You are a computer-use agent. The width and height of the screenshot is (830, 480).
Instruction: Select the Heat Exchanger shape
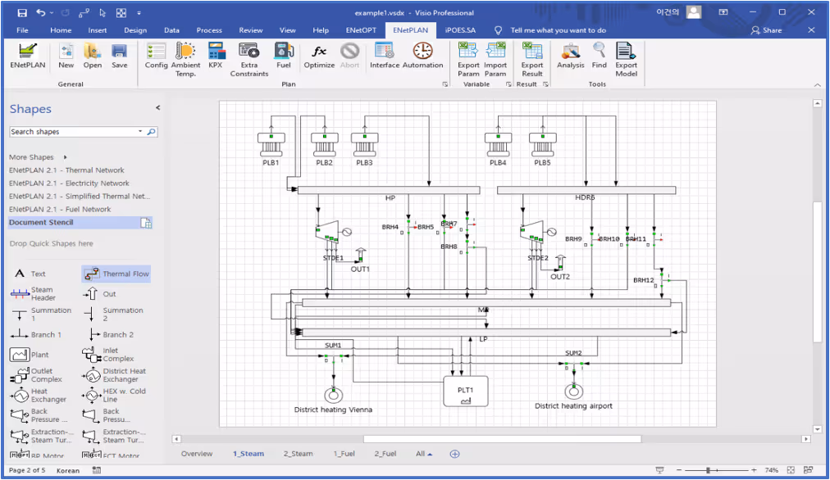[x=38, y=395]
